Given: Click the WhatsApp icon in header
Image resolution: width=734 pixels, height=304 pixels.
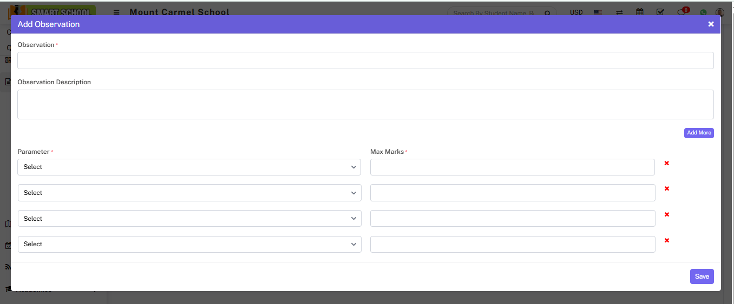Looking at the screenshot, I should (x=703, y=12).
